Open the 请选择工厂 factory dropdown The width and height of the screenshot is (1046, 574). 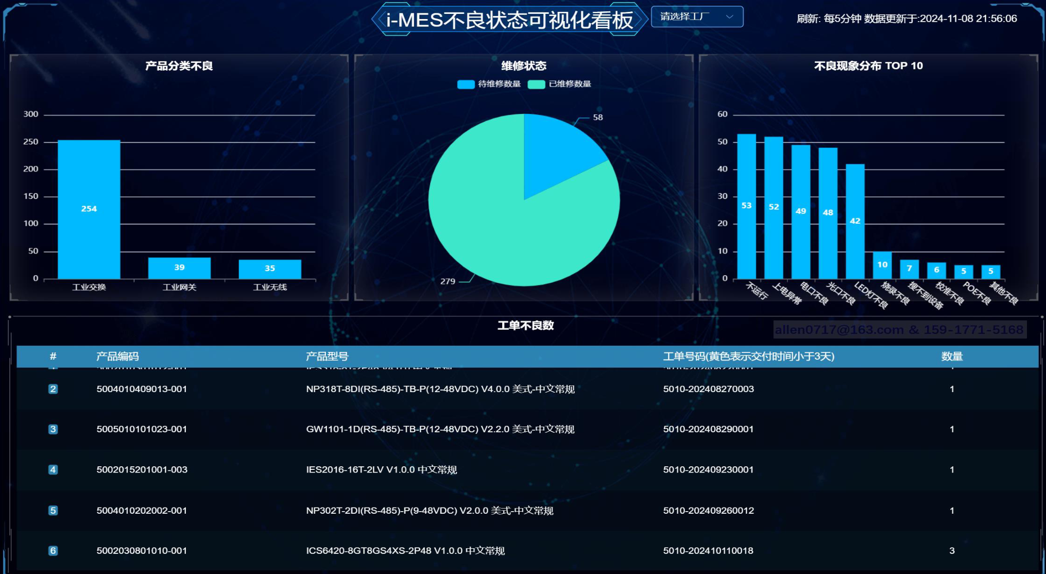coord(697,16)
